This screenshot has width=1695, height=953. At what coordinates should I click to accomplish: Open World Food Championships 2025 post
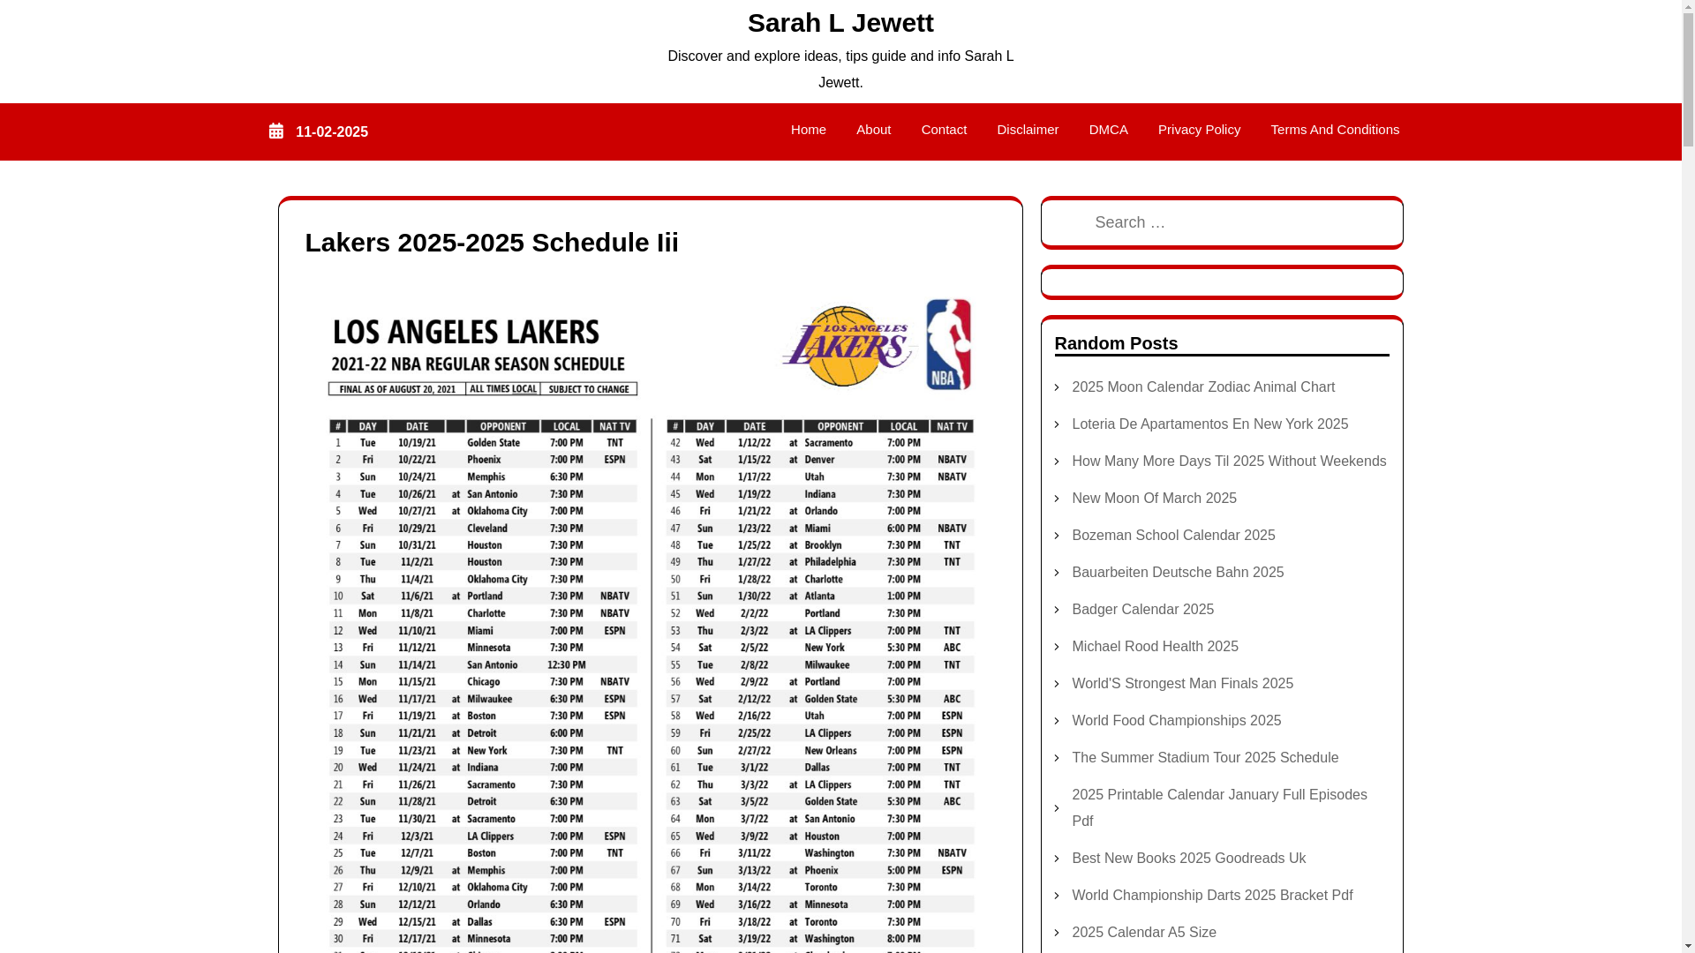[1176, 721]
